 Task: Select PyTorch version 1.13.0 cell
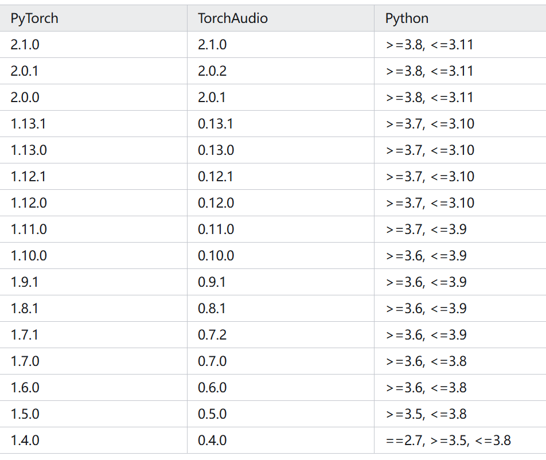click(x=93, y=150)
